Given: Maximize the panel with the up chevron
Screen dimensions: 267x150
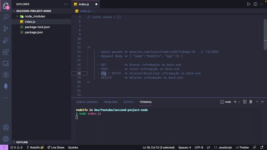Looking at the screenshot, I should tap(257, 102).
